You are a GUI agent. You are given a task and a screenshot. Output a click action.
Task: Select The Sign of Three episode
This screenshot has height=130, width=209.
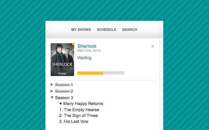tap(81, 116)
